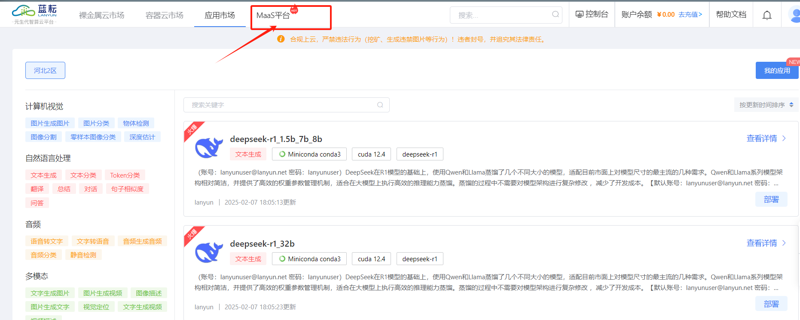The height and width of the screenshot is (320, 800).
Task: Select the 河北2区 region
Action: pos(45,70)
